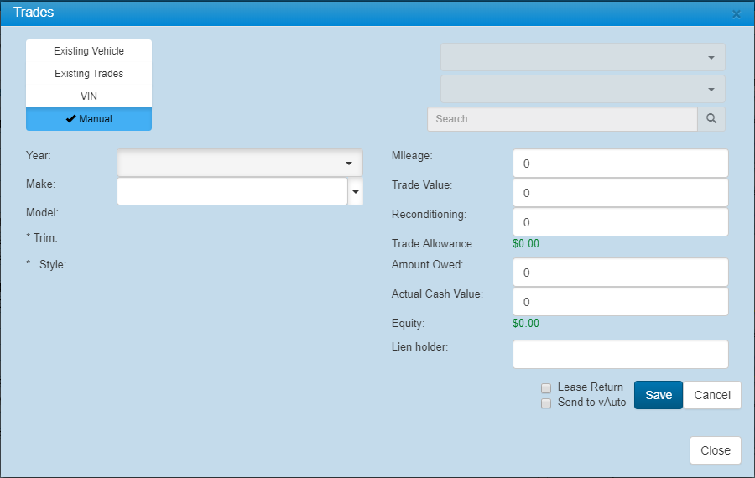The image size is (755, 478).
Task: Open the first top-right dropdown
Action: tap(583, 58)
